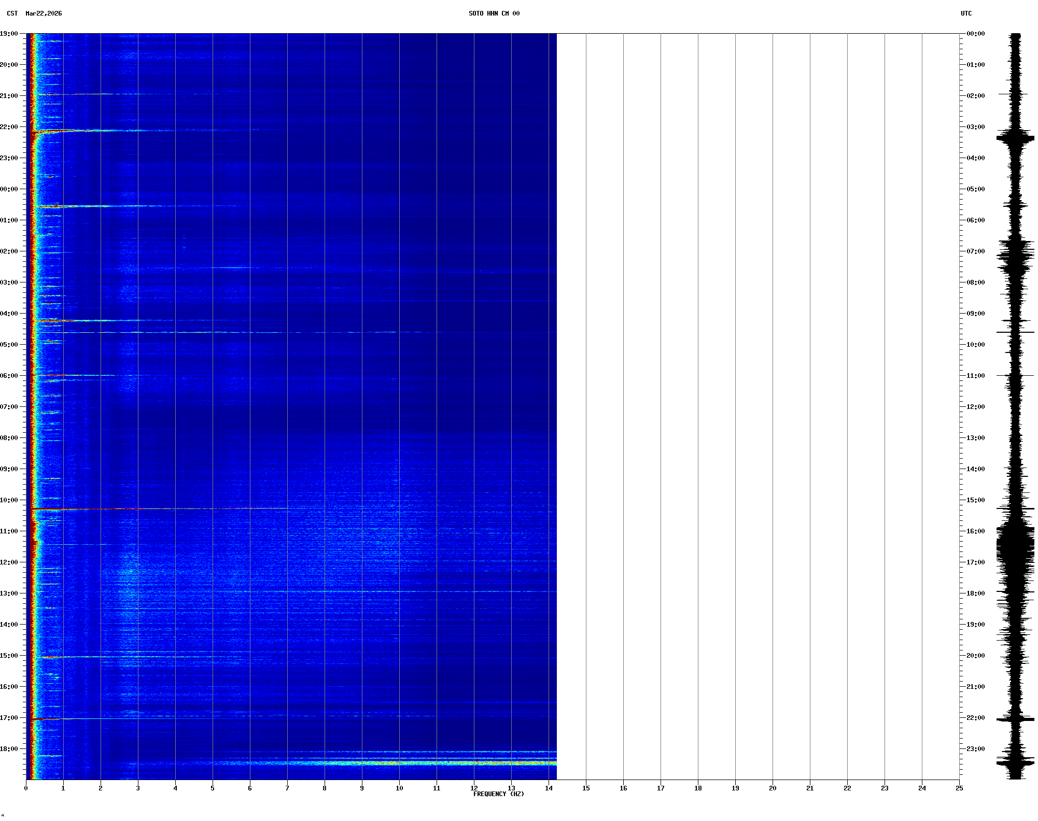
Task: Click the 03:00 UTC time tick label
Action: tap(975, 127)
